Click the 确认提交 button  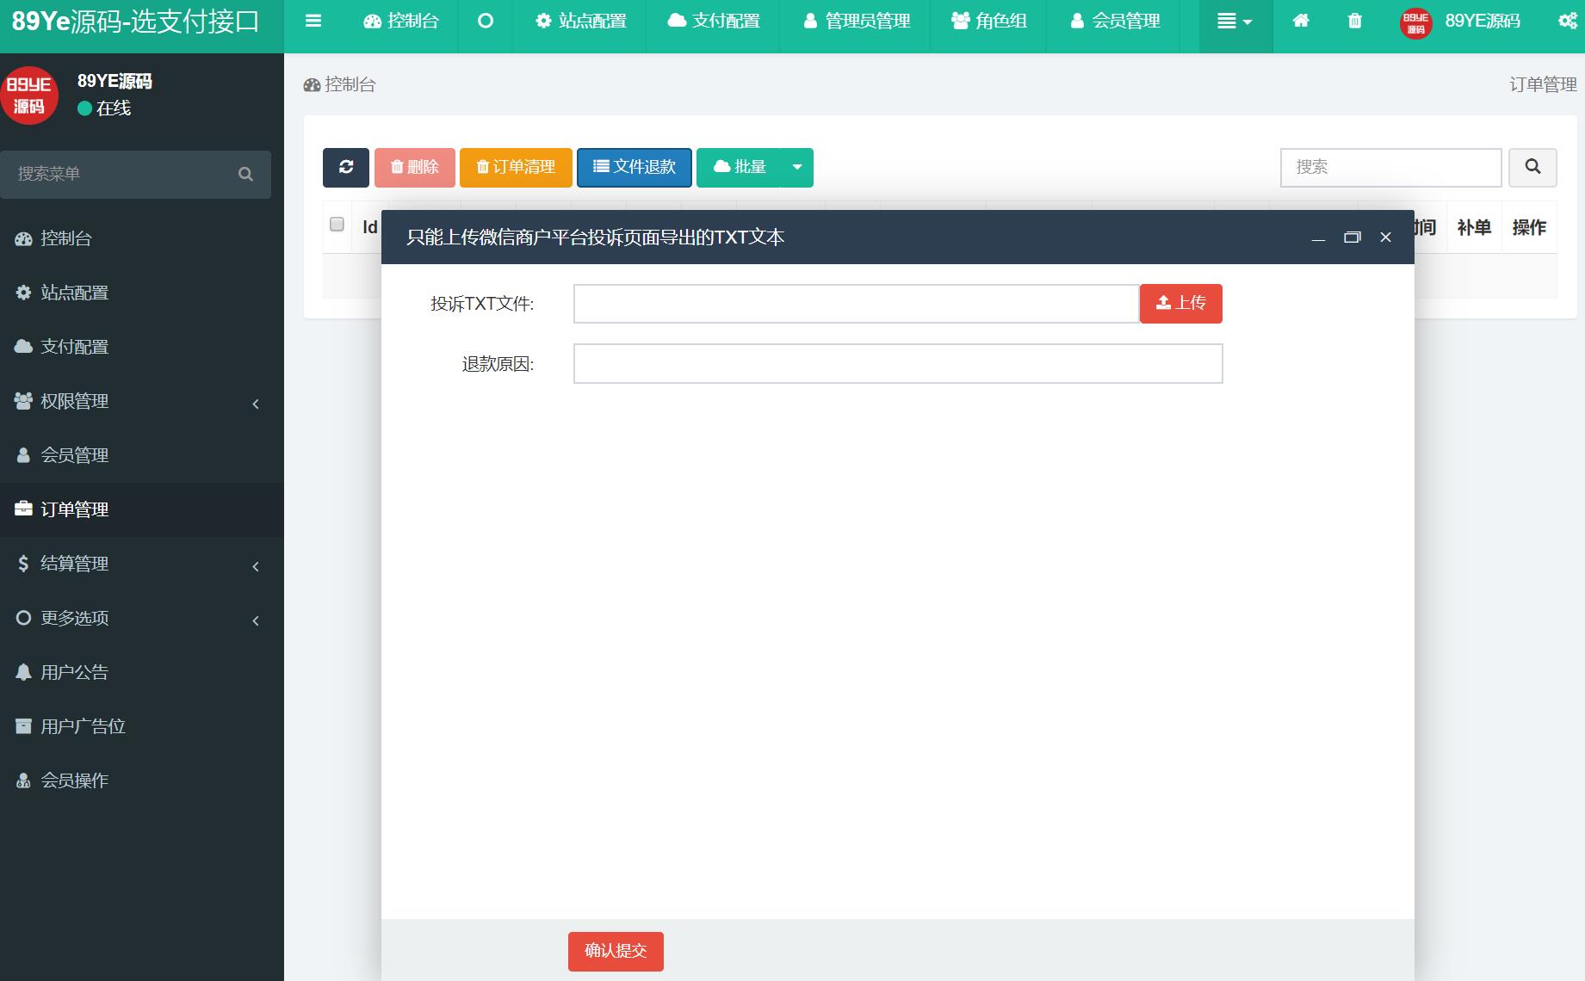616,951
